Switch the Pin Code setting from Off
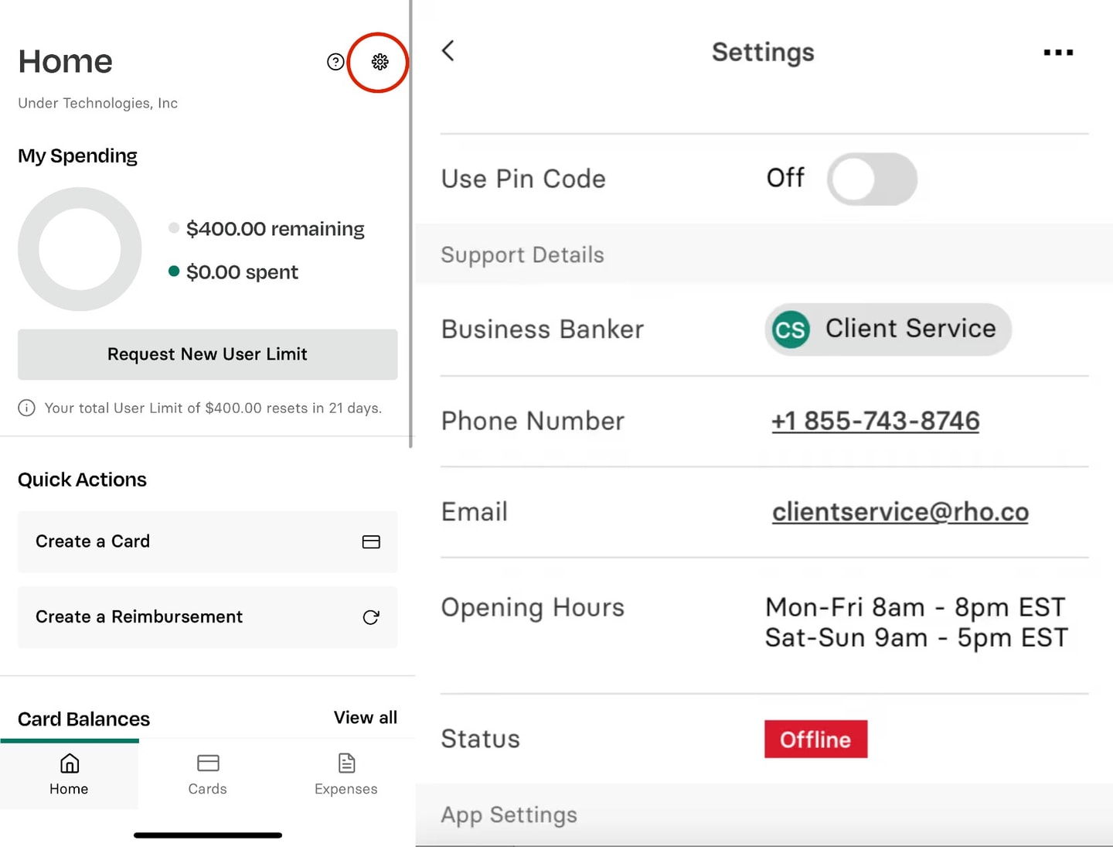 coord(873,179)
